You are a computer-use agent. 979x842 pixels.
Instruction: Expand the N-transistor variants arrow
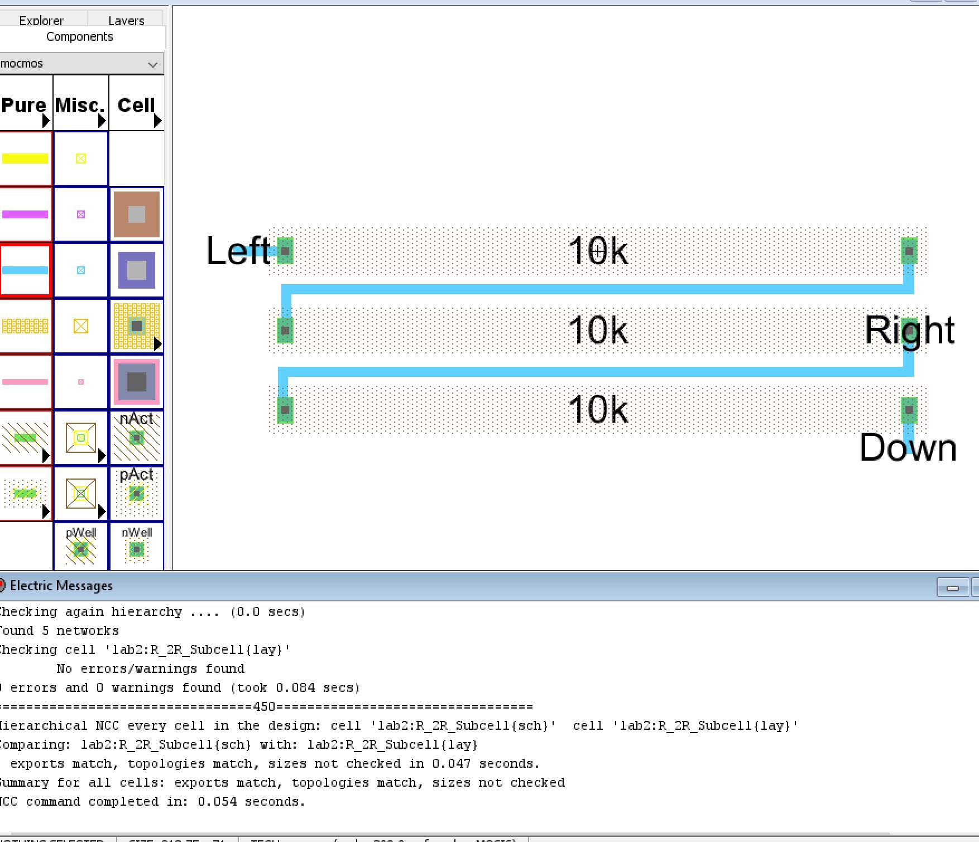pos(102,456)
